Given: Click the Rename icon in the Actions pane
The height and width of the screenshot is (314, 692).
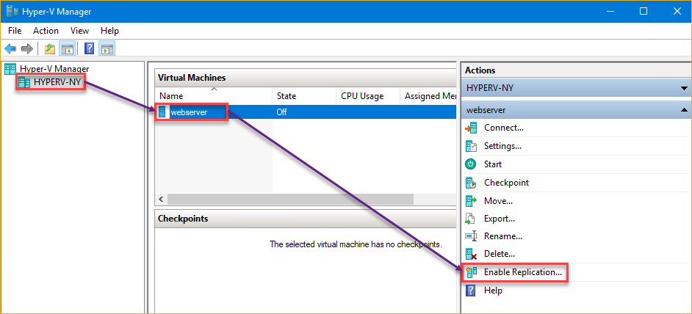Looking at the screenshot, I should [x=471, y=236].
